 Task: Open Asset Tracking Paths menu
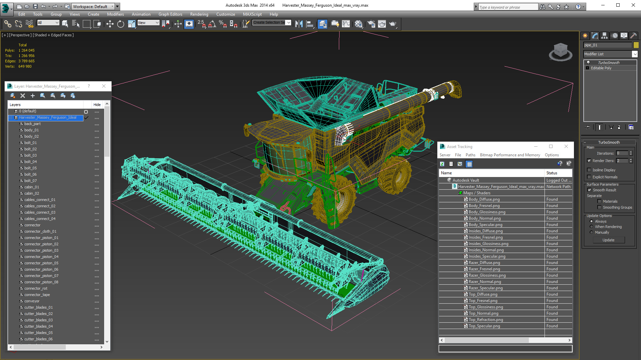pos(470,155)
